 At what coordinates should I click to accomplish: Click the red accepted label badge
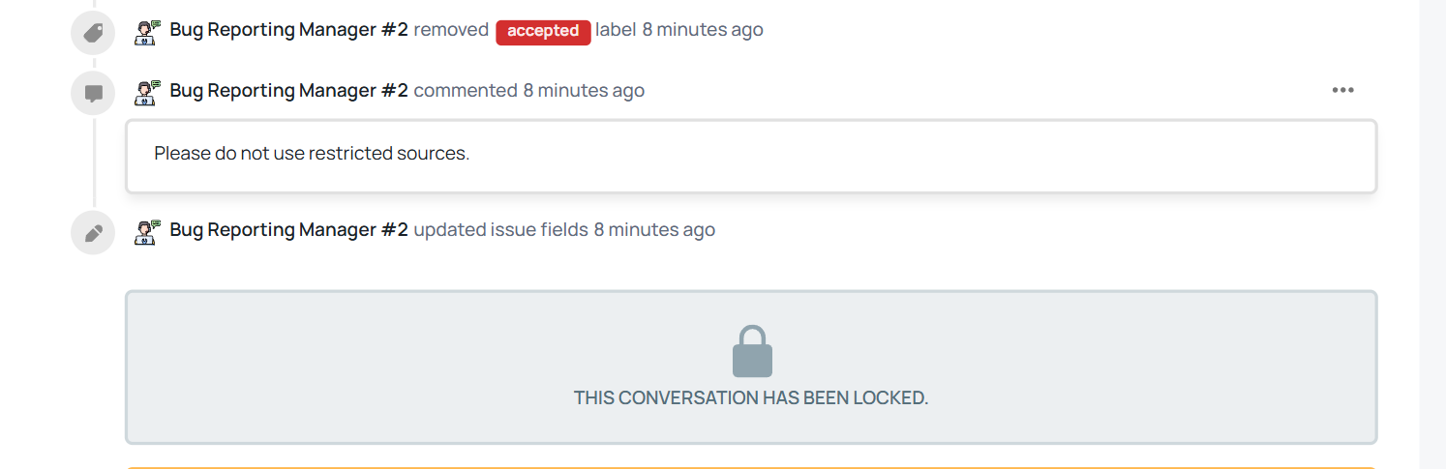pos(543,31)
